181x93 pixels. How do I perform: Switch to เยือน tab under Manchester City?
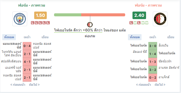(x=45, y=37)
